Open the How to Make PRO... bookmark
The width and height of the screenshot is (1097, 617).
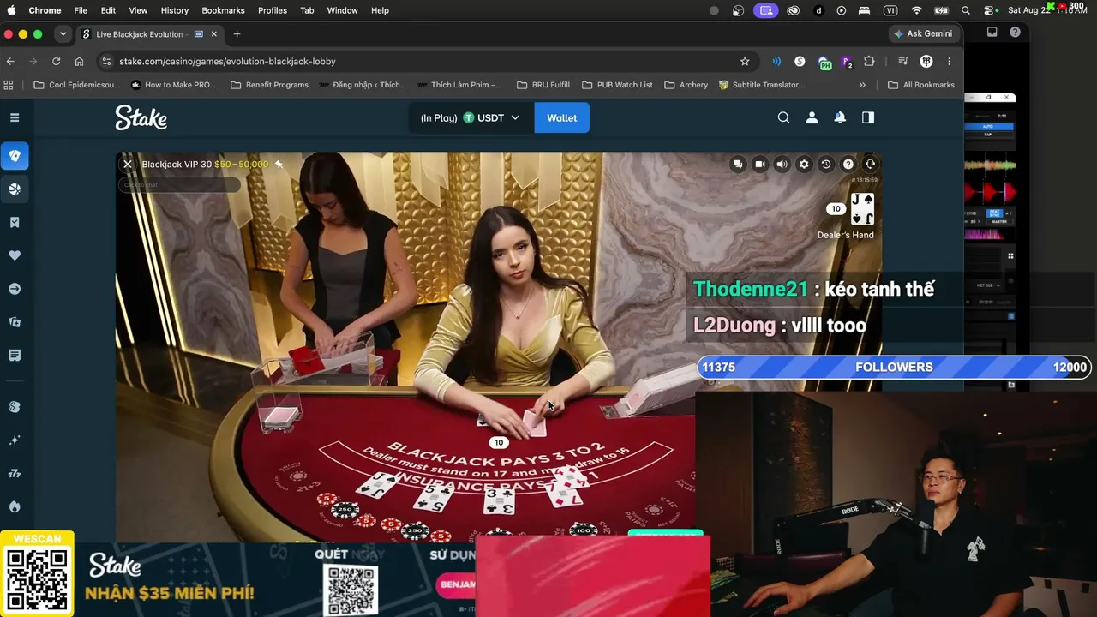[x=173, y=85]
